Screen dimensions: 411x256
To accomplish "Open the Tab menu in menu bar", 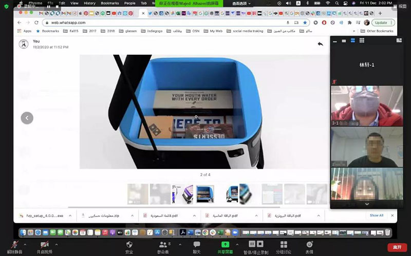I will coord(144,3).
